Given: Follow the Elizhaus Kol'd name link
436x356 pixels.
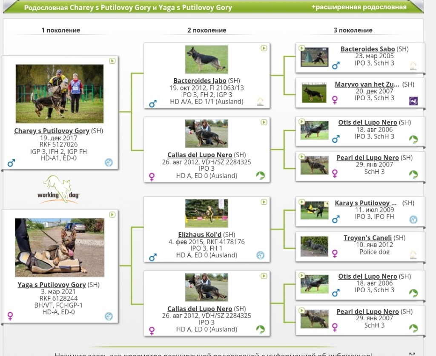Looking at the screenshot, I should [200, 235].
